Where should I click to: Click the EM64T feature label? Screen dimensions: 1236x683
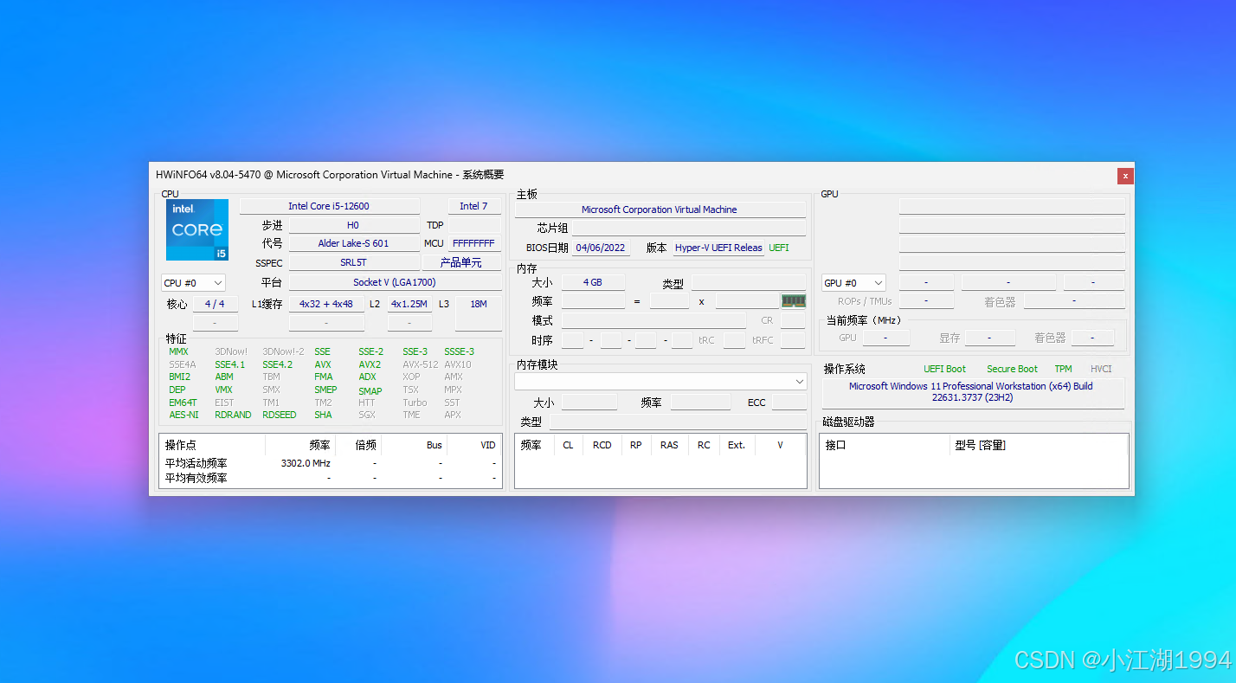tap(183, 403)
